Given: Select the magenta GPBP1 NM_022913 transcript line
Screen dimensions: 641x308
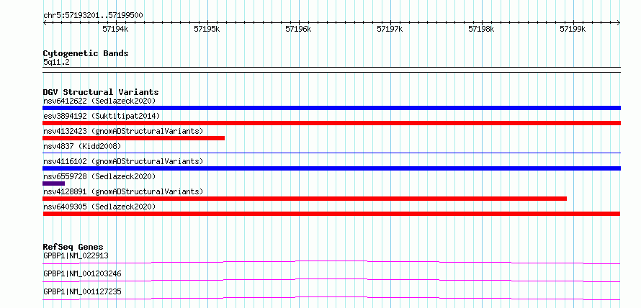Looking at the screenshot, I should (x=331, y=262).
